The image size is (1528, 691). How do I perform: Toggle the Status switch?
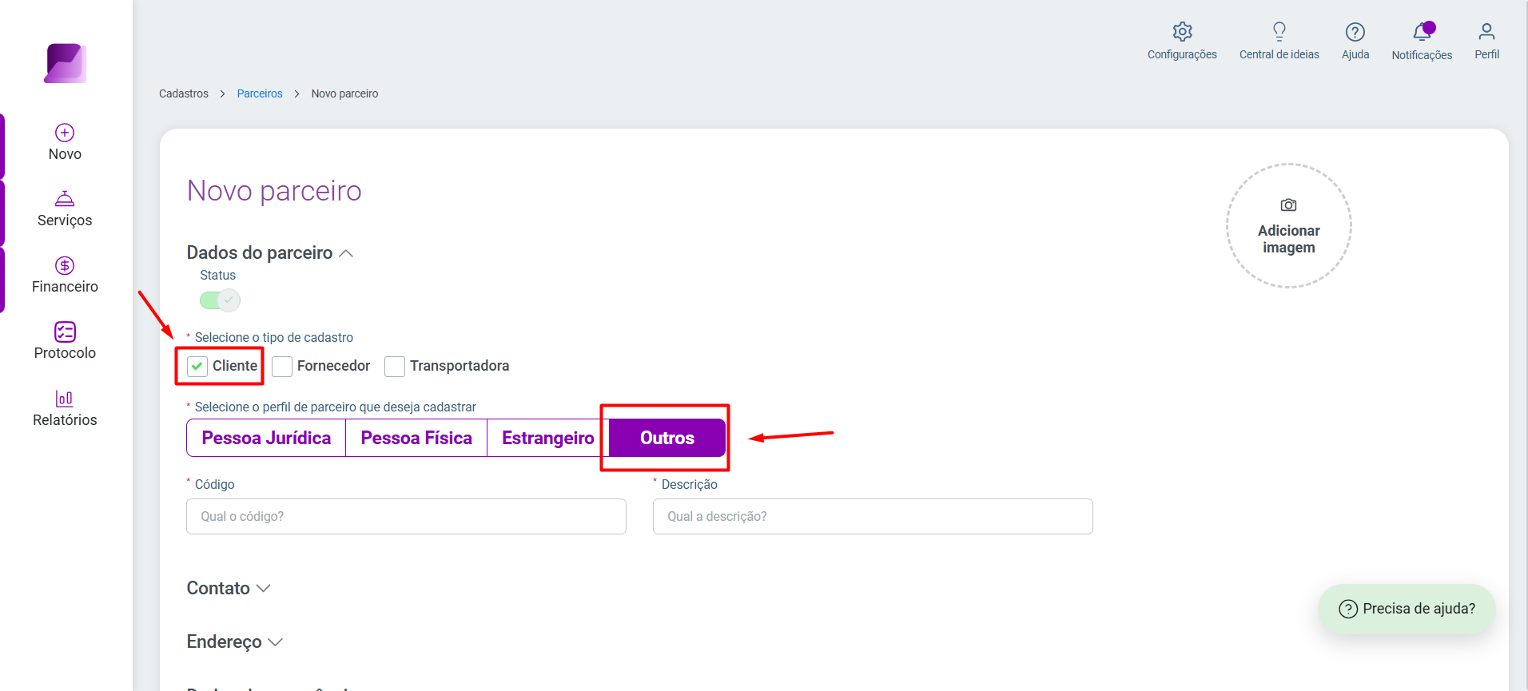220,300
